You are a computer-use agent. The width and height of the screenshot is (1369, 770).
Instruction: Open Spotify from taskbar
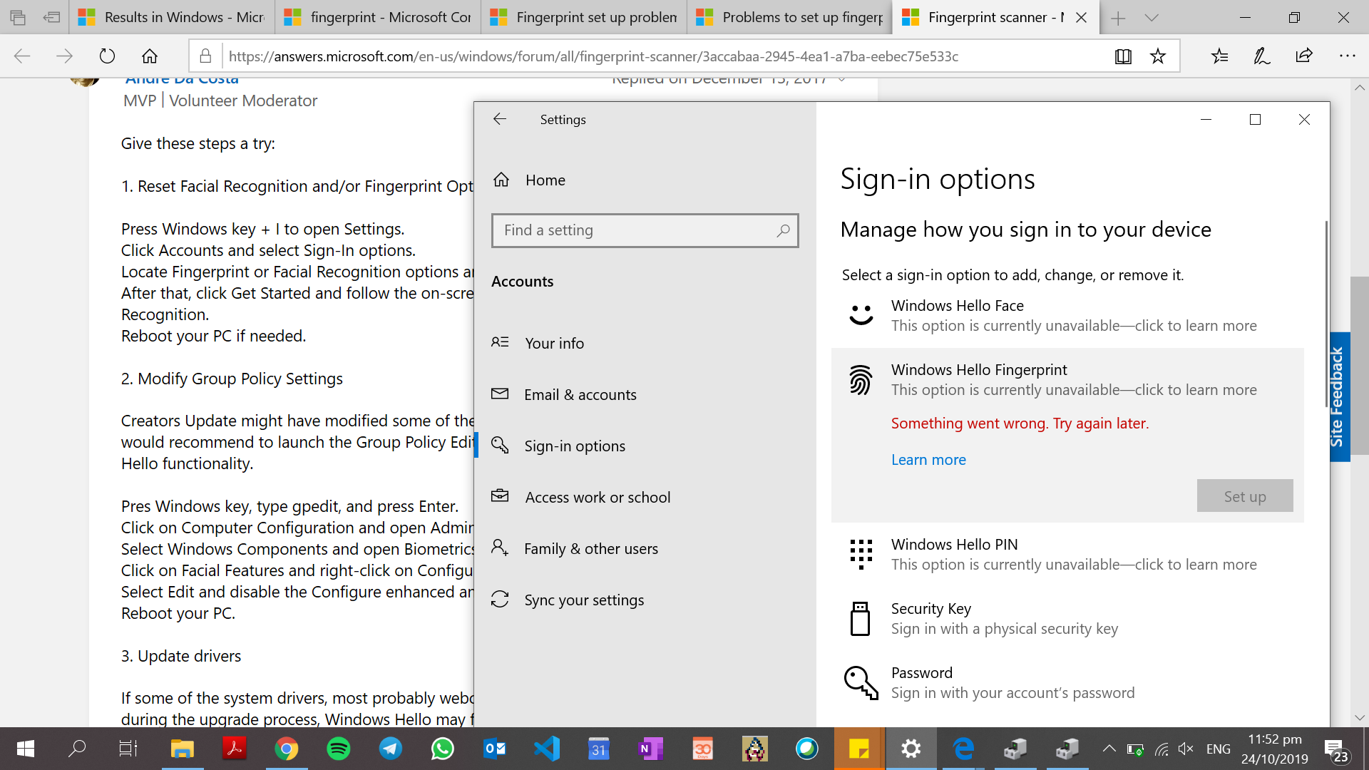pyautogui.click(x=339, y=749)
